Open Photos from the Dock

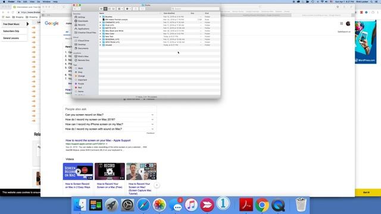tap(159, 205)
